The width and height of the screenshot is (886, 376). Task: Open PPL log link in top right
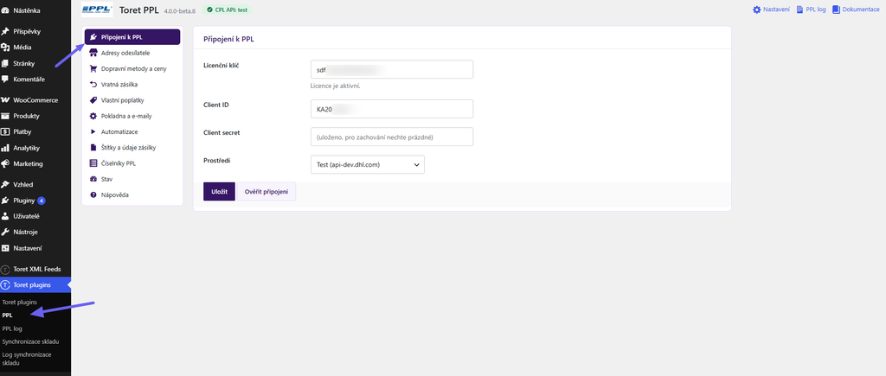pyautogui.click(x=812, y=10)
